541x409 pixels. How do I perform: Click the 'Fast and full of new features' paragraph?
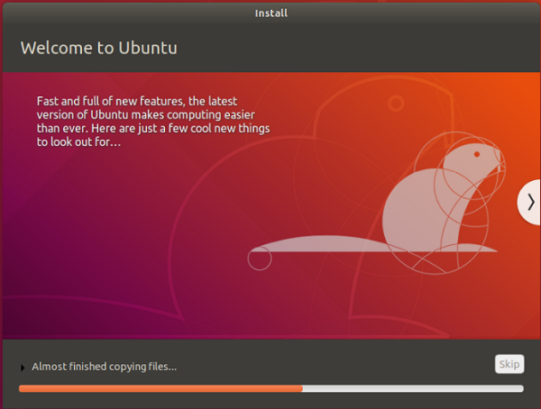coord(153,122)
